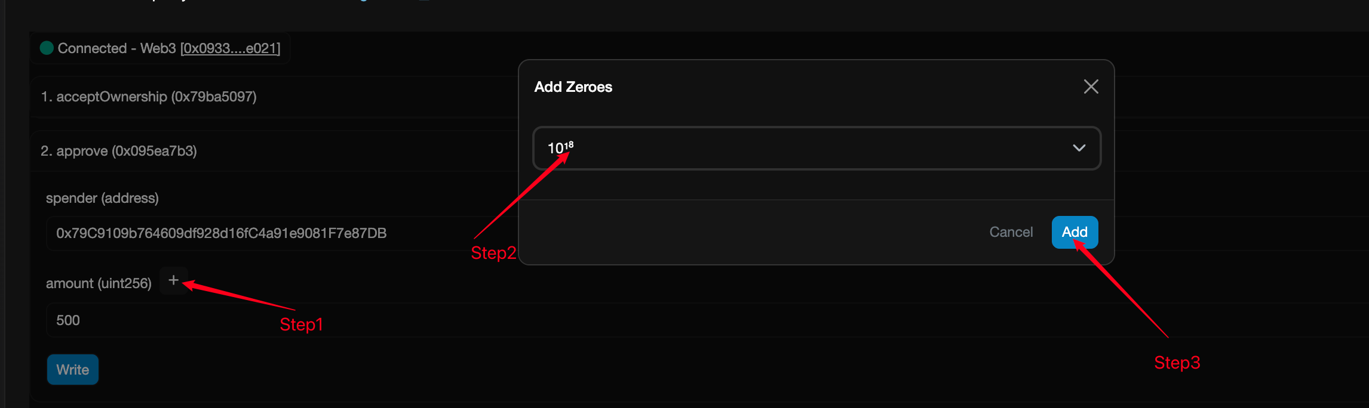The width and height of the screenshot is (1369, 408).
Task: Click the acceptOwnership function name text
Action: pyautogui.click(x=112, y=97)
